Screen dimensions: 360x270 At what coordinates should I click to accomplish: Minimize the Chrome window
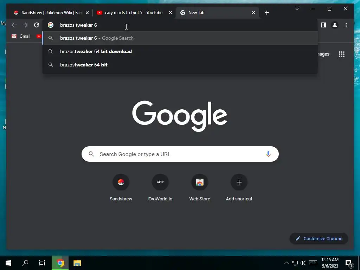coord(313,9)
